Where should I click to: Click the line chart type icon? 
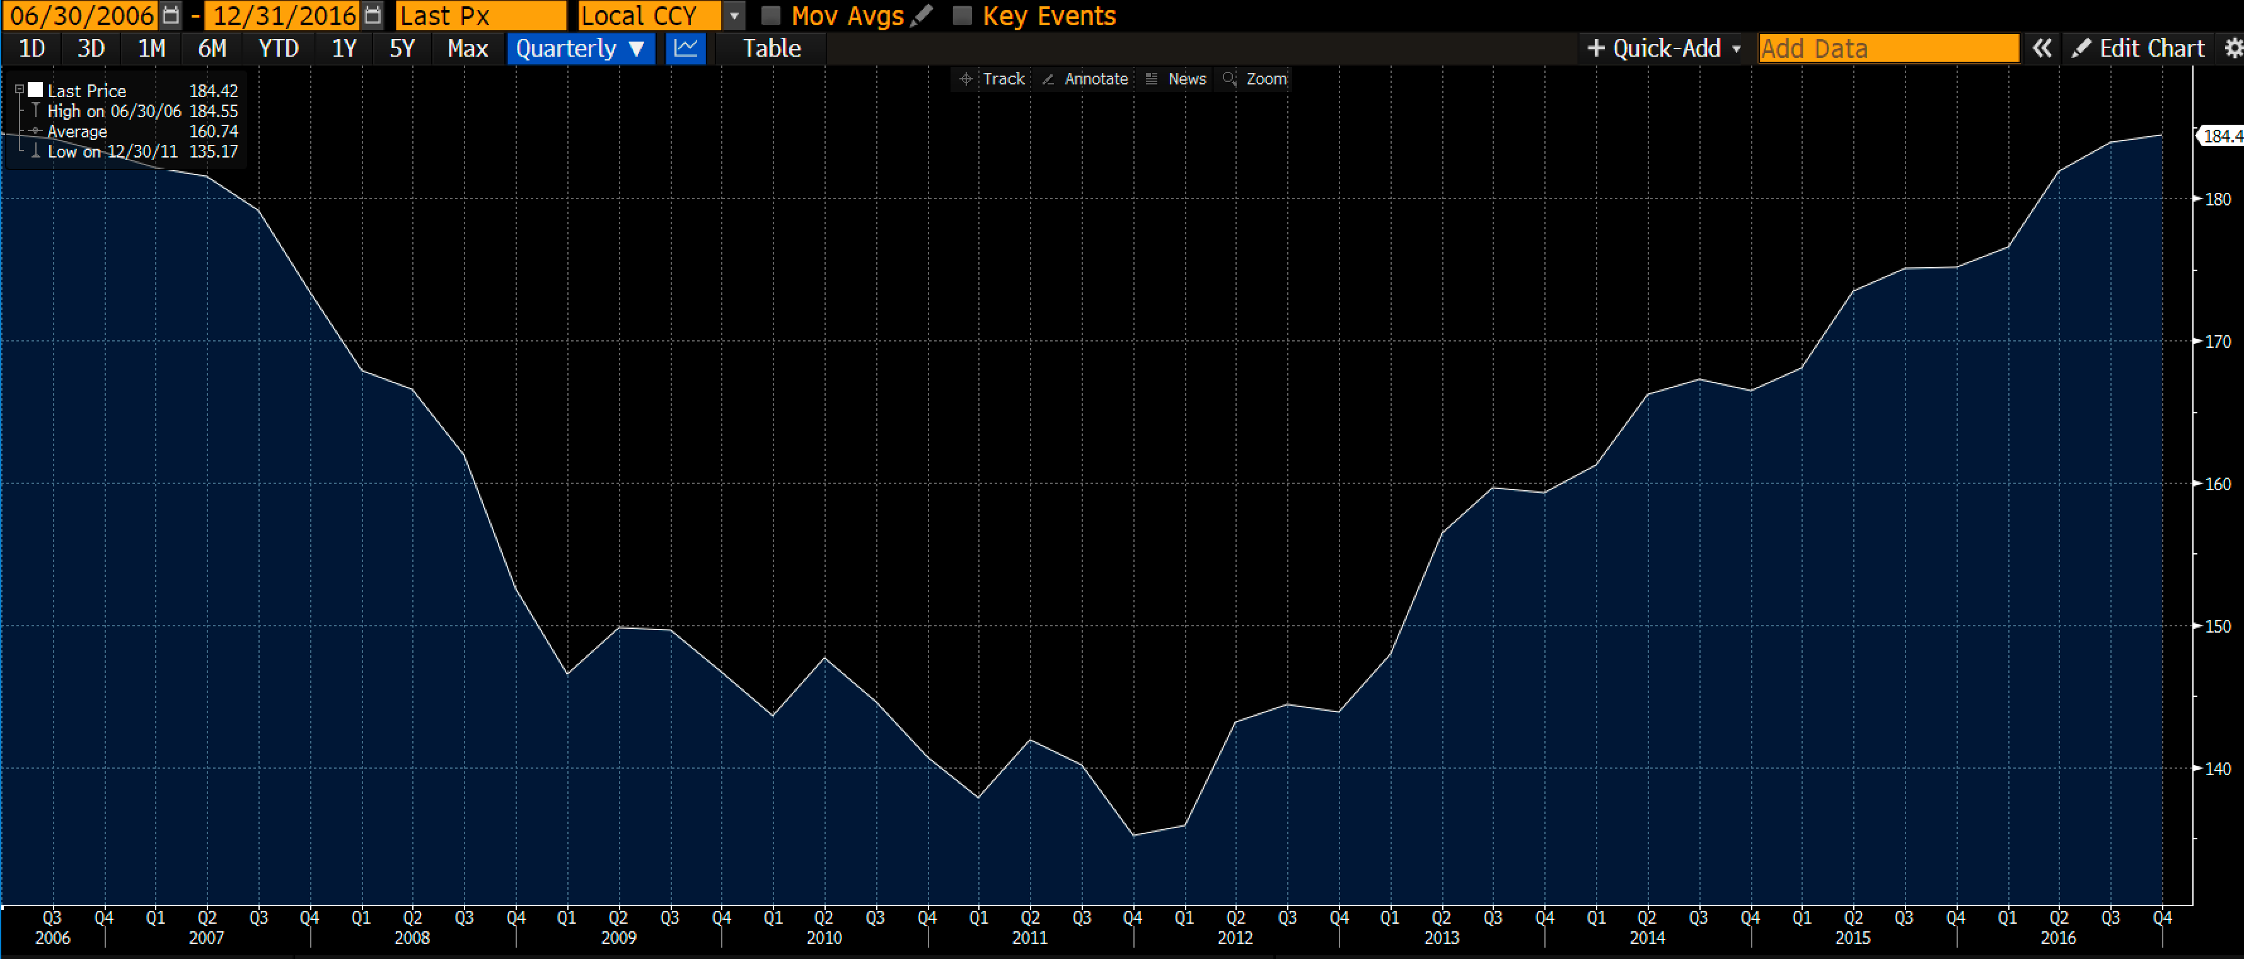click(x=686, y=48)
